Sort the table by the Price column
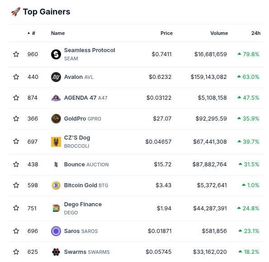The height and width of the screenshot is (262, 269). point(166,33)
